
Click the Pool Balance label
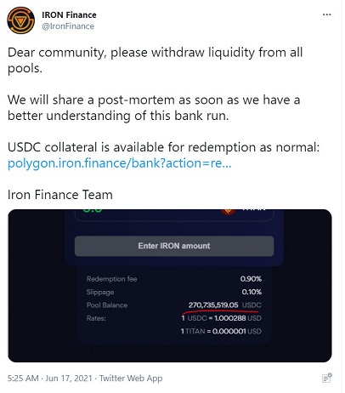coord(107,305)
